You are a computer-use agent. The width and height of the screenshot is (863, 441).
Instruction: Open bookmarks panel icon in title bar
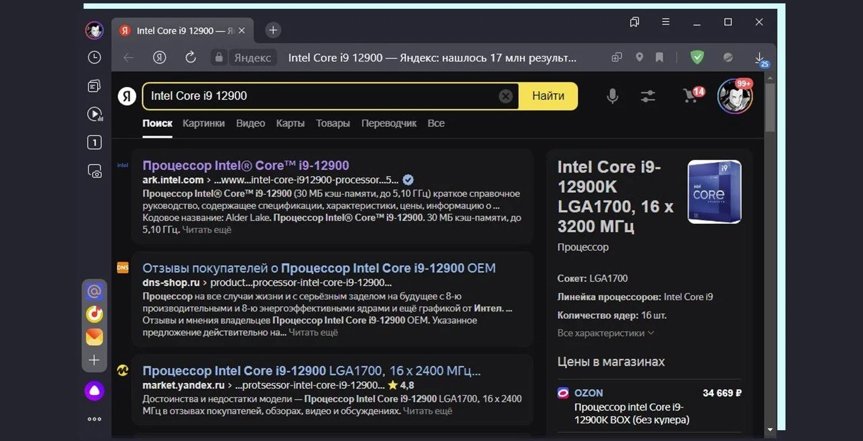click(634, 22)
